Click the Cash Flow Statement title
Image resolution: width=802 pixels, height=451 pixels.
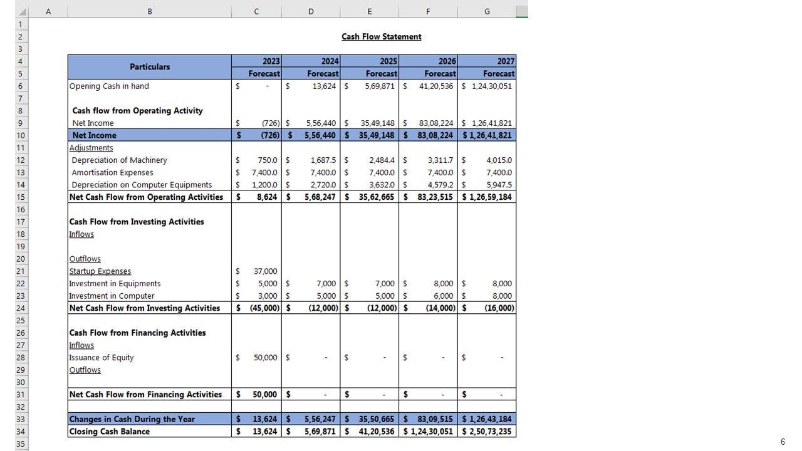pyautogui.click(x=381, y=37)
